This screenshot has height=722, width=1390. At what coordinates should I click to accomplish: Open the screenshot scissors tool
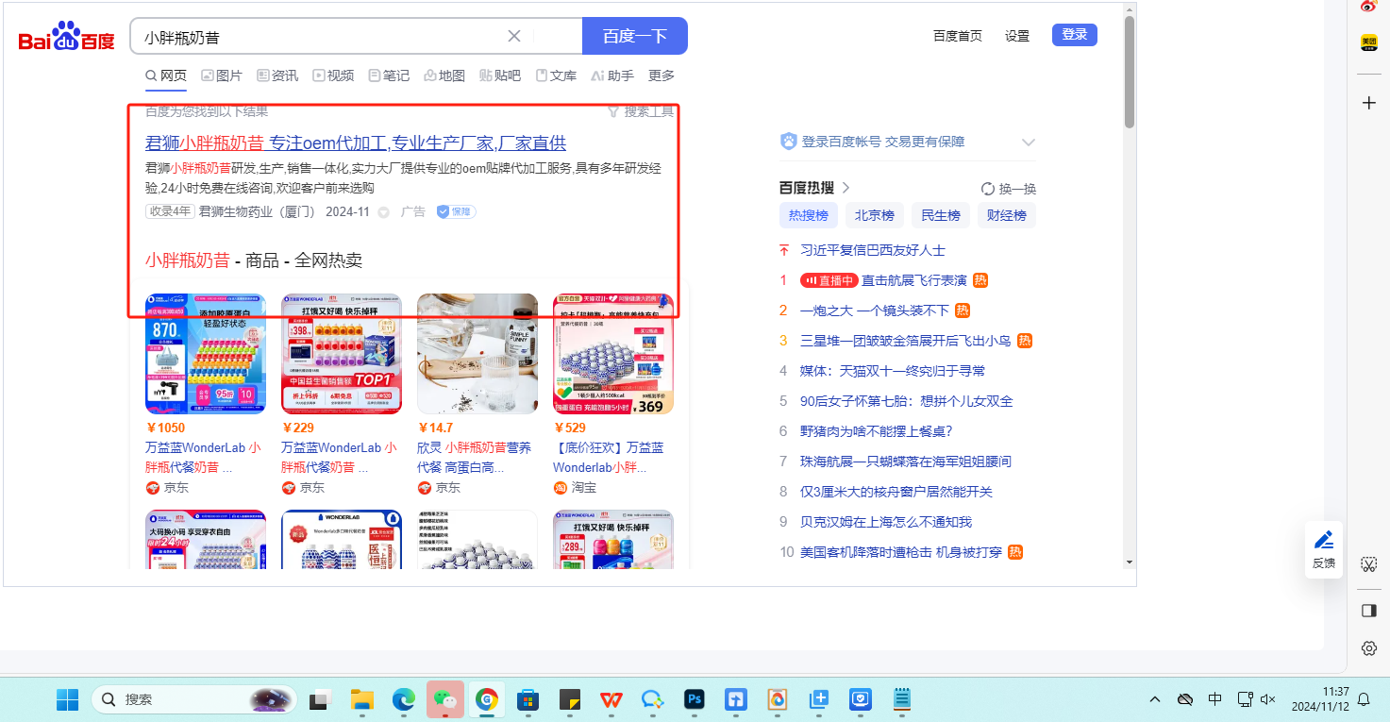pos(1369,564)
